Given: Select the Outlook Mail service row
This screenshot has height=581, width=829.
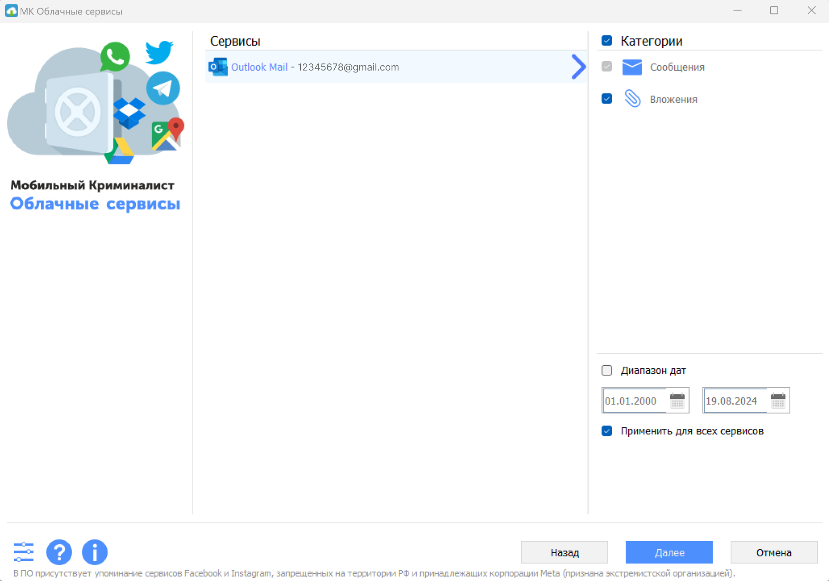Looking at the screenshot, I should pos(395,67).
